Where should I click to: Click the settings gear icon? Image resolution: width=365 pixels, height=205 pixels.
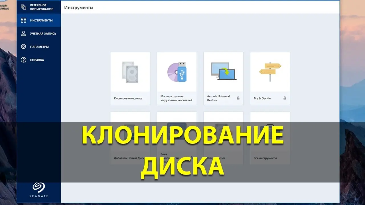coord(24,47)
